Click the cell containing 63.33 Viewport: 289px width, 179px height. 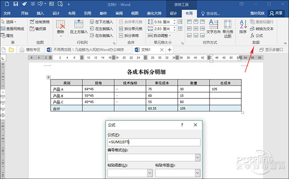(x=162, y=109)
